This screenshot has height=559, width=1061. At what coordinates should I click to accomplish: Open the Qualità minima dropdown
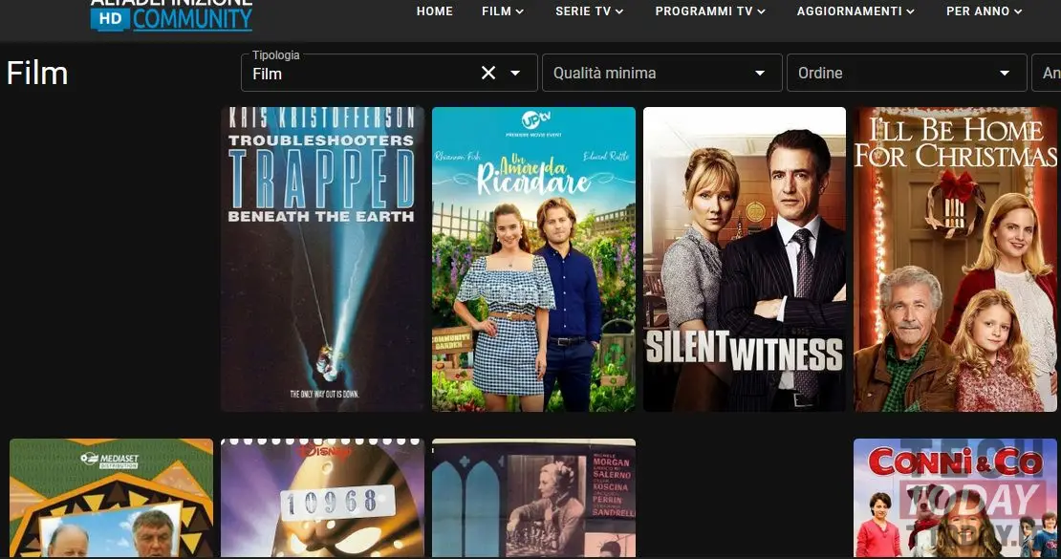tap(661, 73)
